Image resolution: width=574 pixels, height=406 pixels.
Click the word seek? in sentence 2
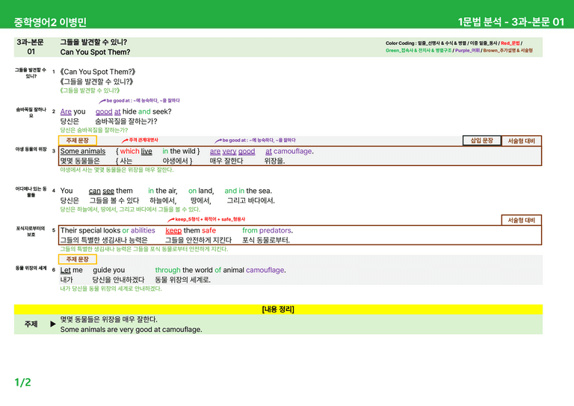point(161,111)
